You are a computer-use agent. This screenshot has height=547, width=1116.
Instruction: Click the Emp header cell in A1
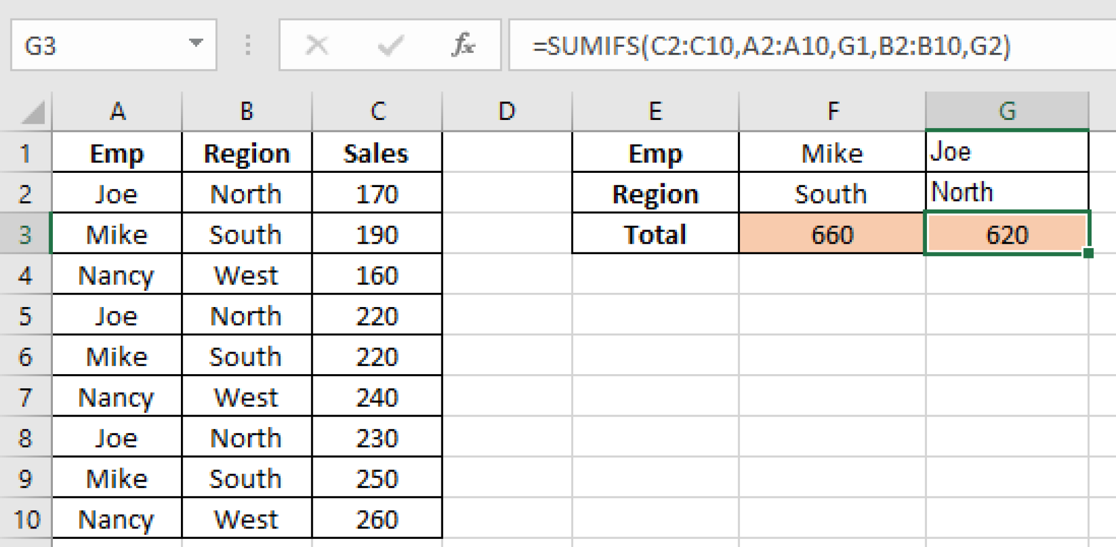[x=116, y=153]
